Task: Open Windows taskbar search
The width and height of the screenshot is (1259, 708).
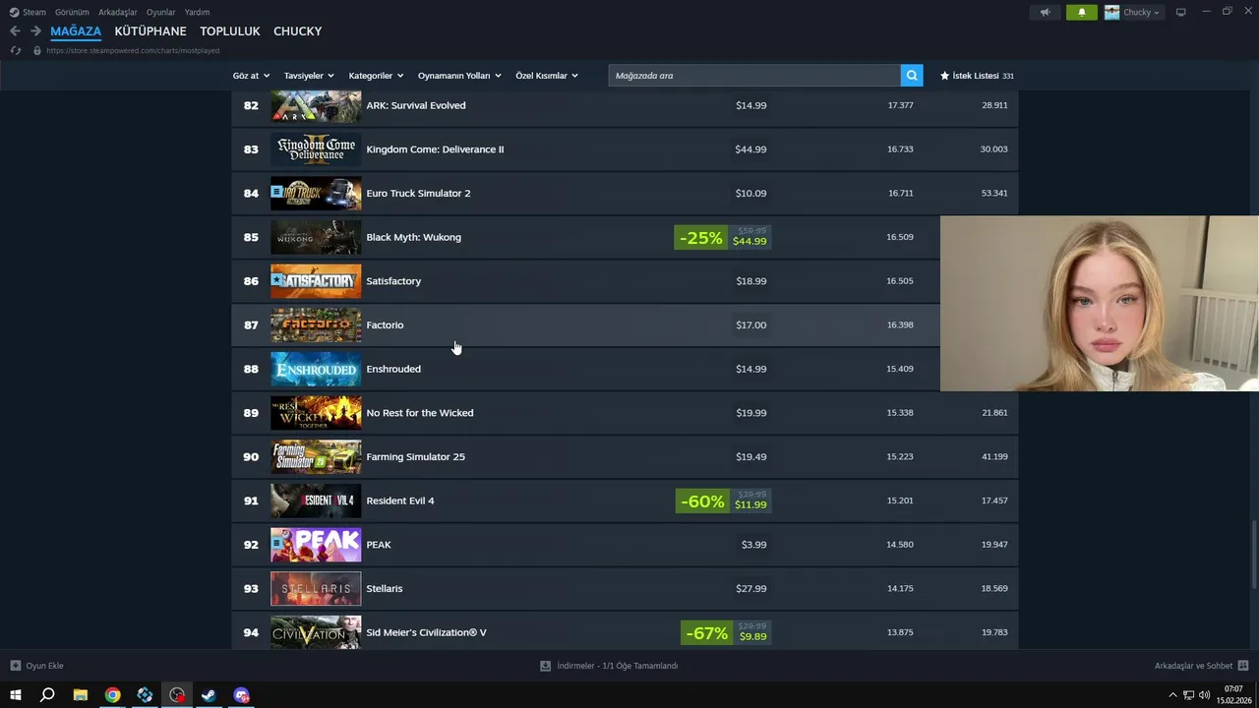Action: 47,695
